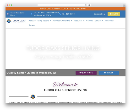The width and height of the screenshot is (131, 111).
Task: Open the Resources menu item
Action: point(78,21)
